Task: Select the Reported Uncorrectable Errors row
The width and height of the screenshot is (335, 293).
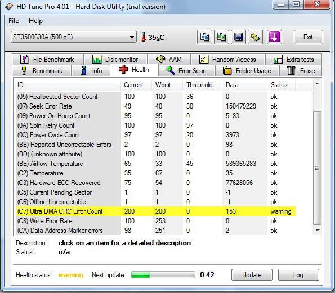Action: point(156,145)
